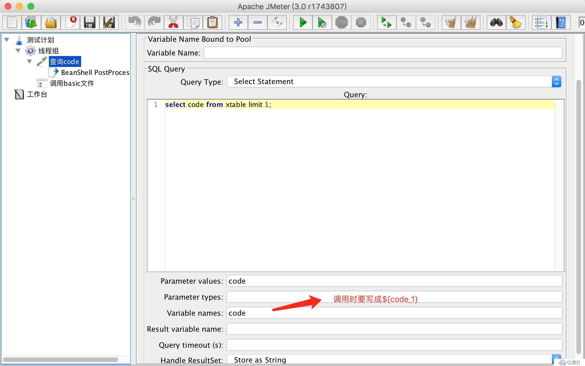Image resolution: width=585 pixels, height=366 pixels.
Task: Collapse the 线程组 tree node
Action: (18, 51)
